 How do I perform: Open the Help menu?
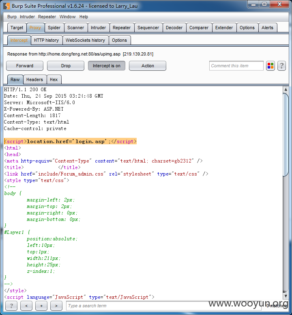click(x=84, y=17)
